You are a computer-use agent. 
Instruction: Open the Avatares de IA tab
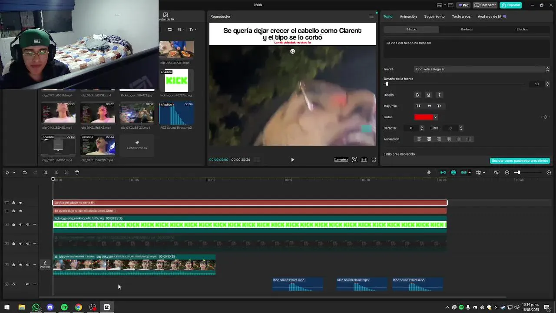(492, 17)
